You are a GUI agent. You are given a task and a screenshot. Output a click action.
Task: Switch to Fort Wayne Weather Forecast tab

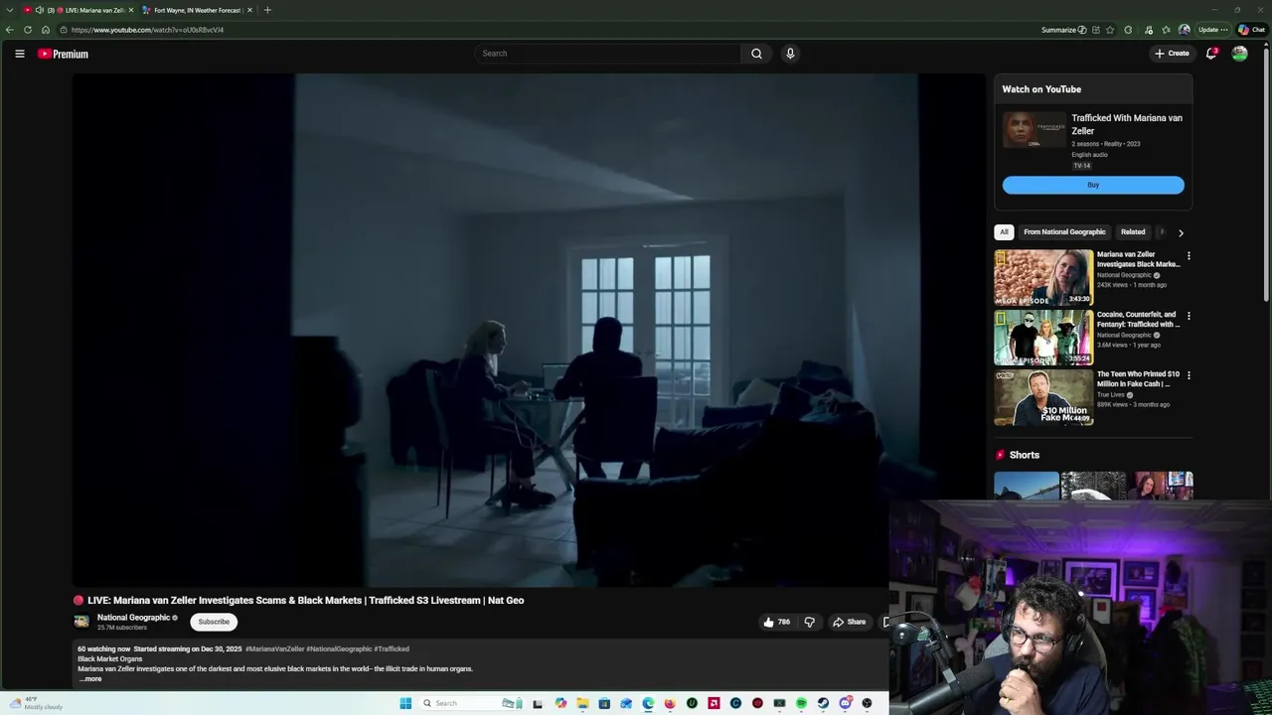197,10
